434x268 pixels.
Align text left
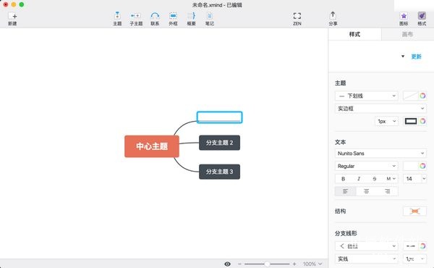point(346,191)
